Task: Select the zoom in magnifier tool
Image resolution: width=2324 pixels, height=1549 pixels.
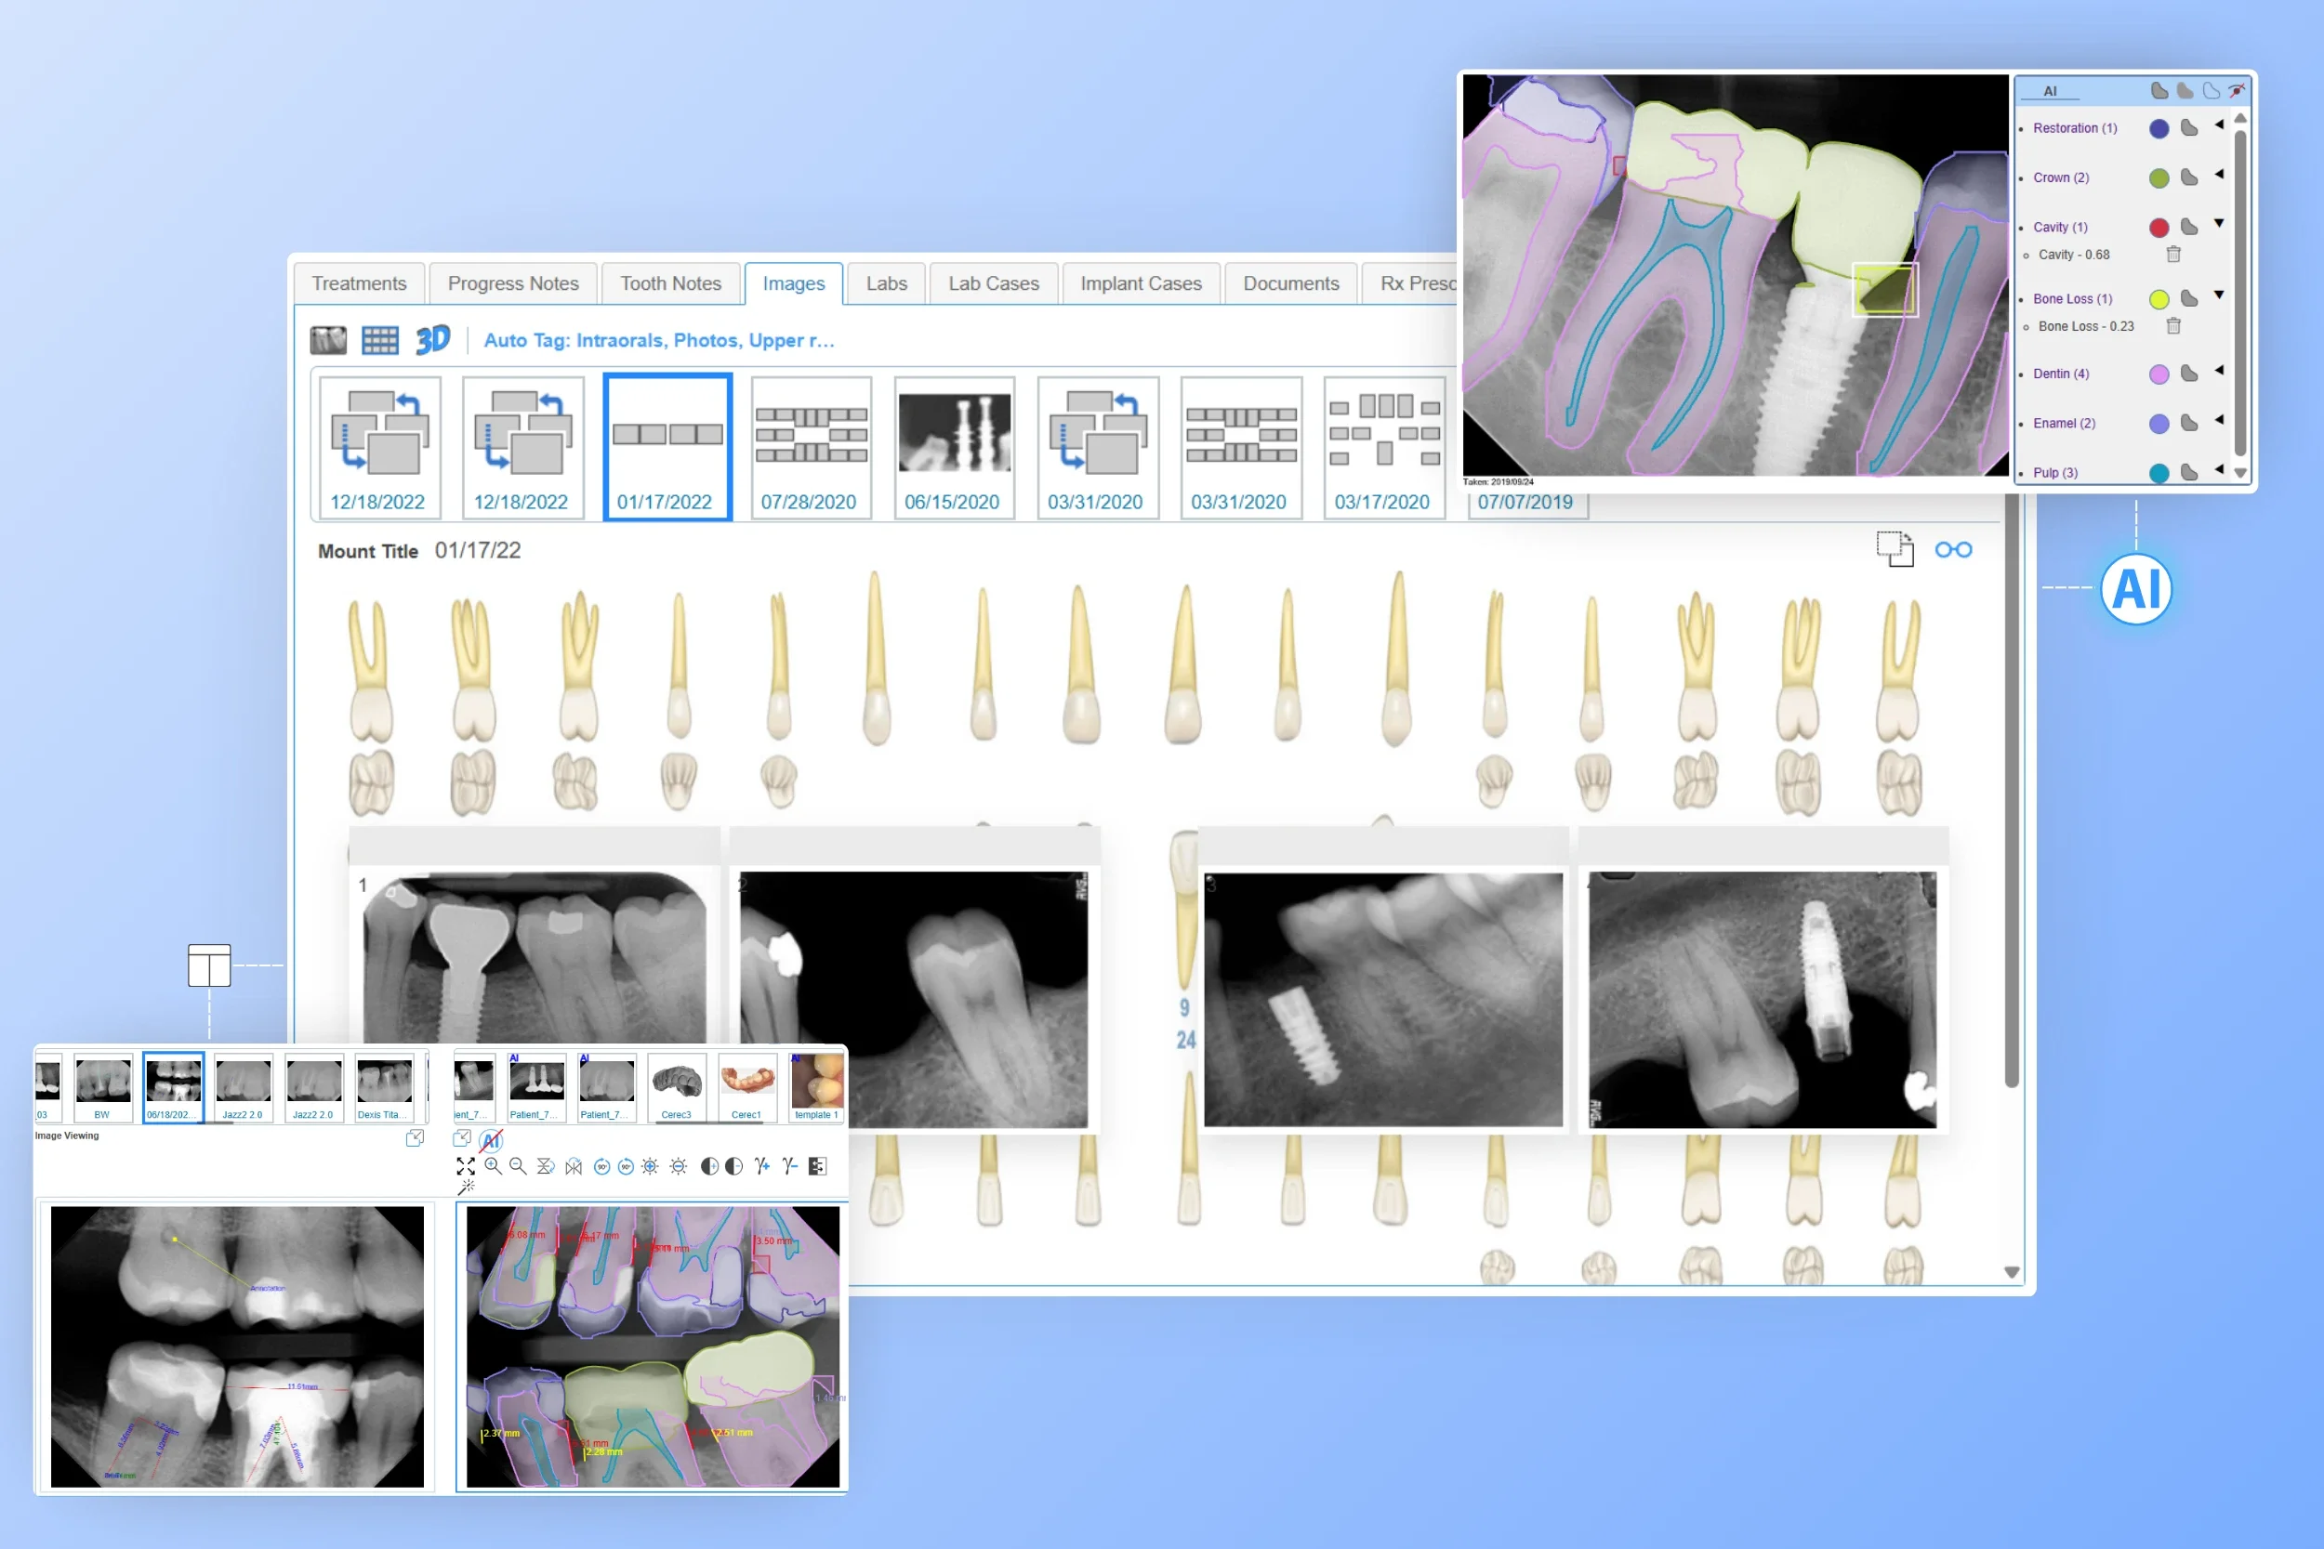Action: (x=494, y=1168)
